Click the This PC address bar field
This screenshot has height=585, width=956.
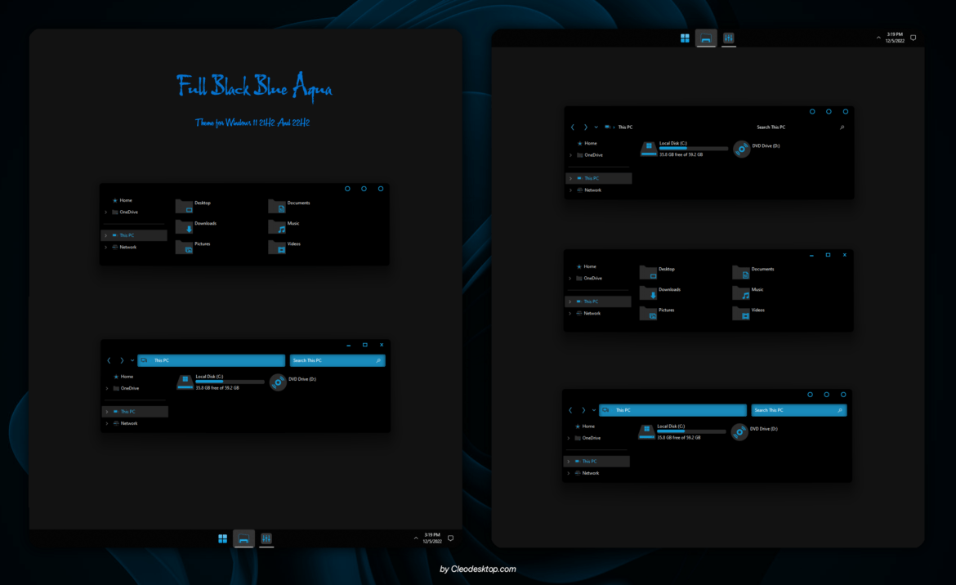click(x=211, y=360)
